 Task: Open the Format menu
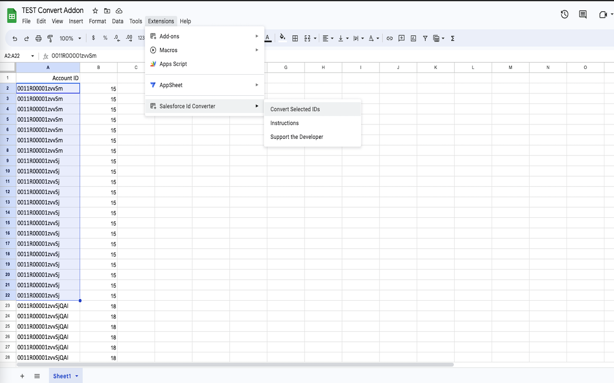pyautogui.click(x=97, y=21)
